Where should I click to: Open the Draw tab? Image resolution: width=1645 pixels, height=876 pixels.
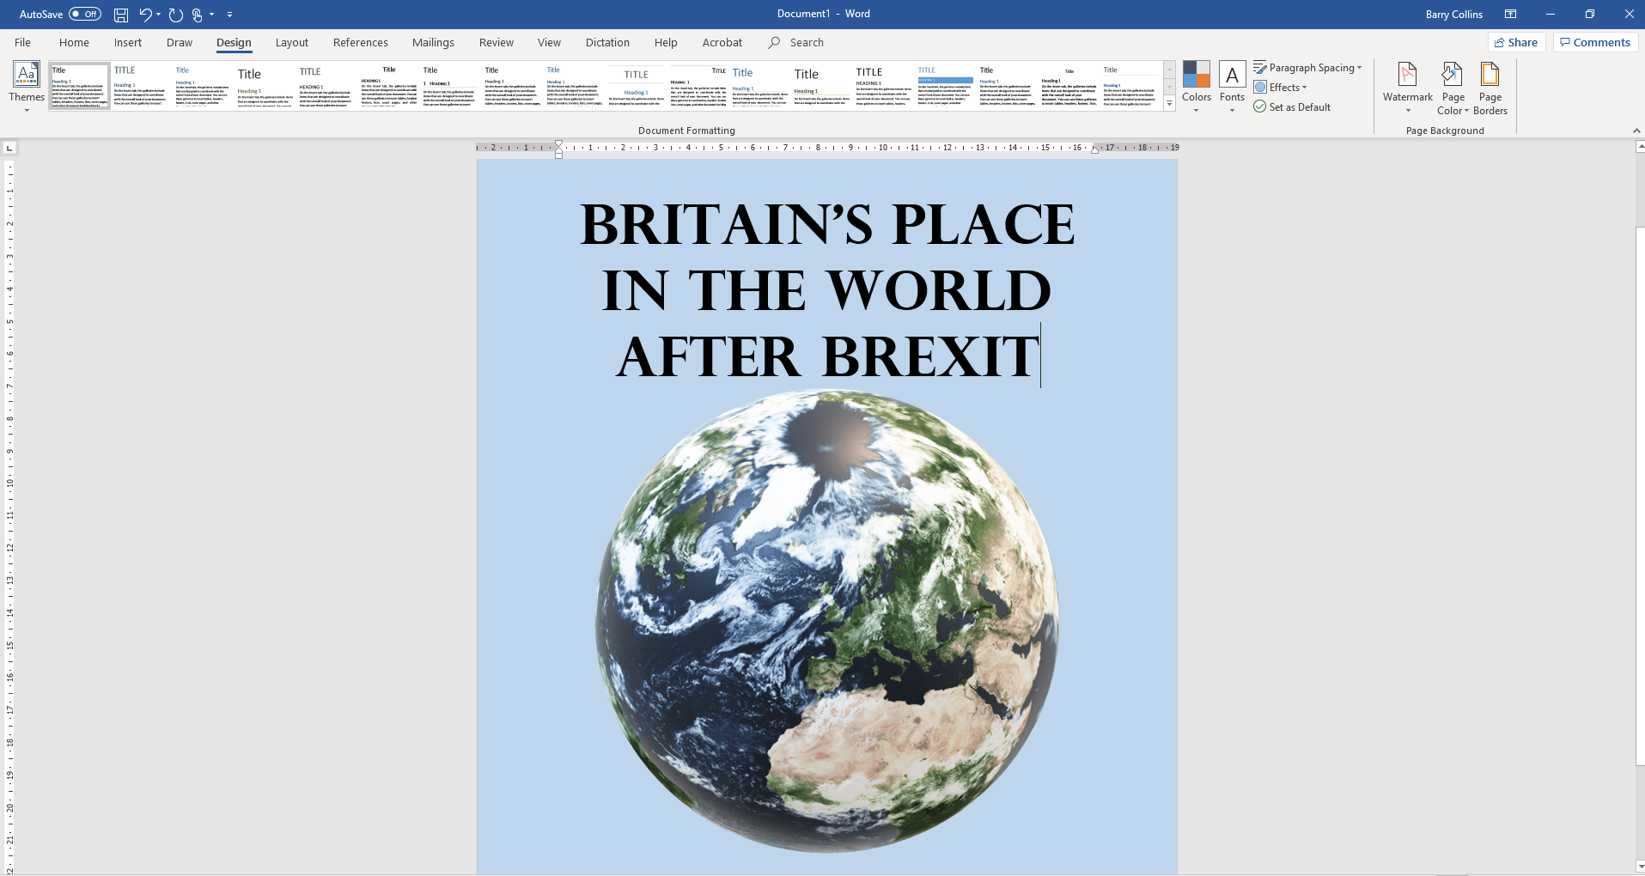coord(180,42)
